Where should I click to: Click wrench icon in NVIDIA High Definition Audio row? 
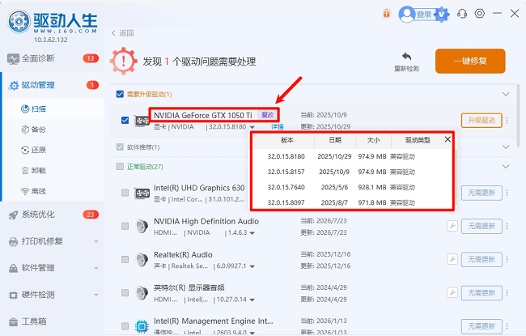[452, 226]
